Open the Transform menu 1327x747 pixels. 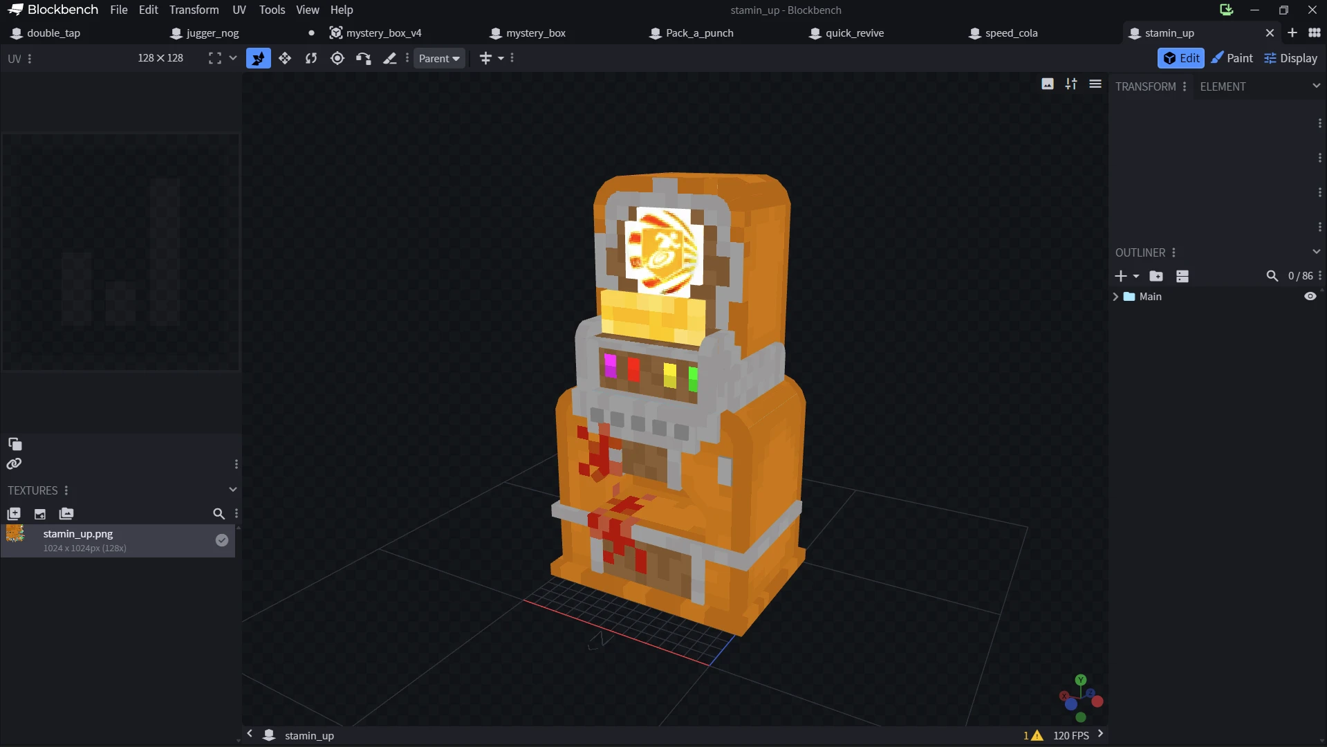pyautogui.click(x=194, y=10)
